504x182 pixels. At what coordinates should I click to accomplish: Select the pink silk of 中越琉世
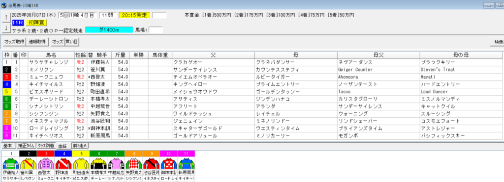coord(116,163)
